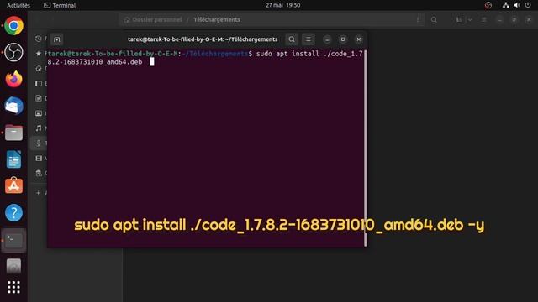Select the Terminal icon in the dock
This screenshot has height=302, width=538.
click(13, 240)
